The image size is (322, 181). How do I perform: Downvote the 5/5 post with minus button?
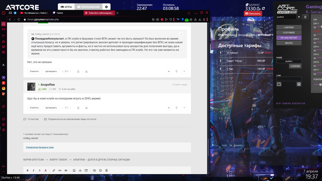[184, 71]
